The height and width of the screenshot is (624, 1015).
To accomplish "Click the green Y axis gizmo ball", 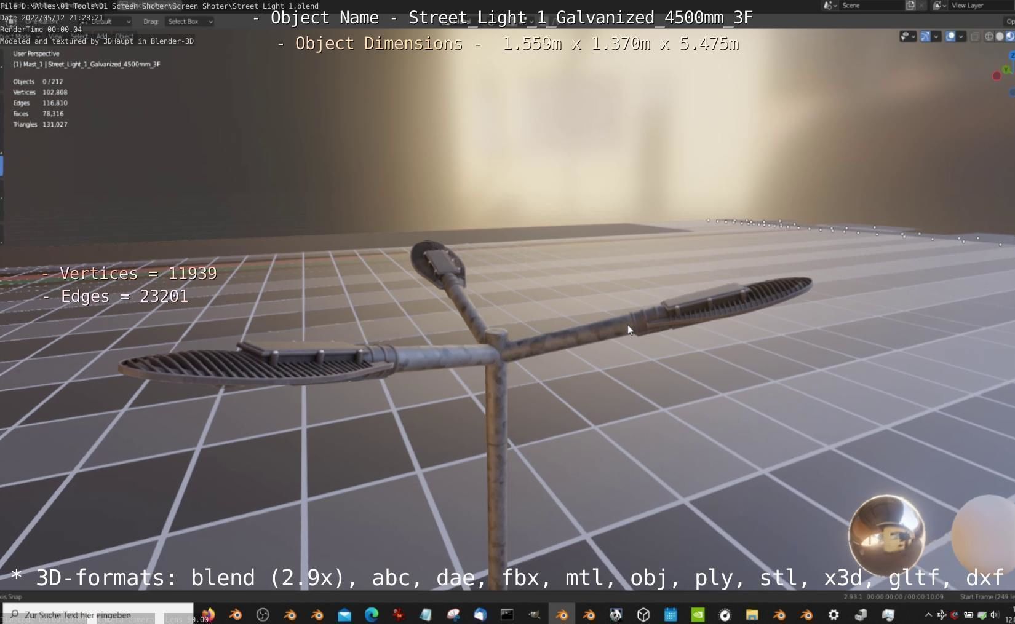I will click(x=1006, y=69).
